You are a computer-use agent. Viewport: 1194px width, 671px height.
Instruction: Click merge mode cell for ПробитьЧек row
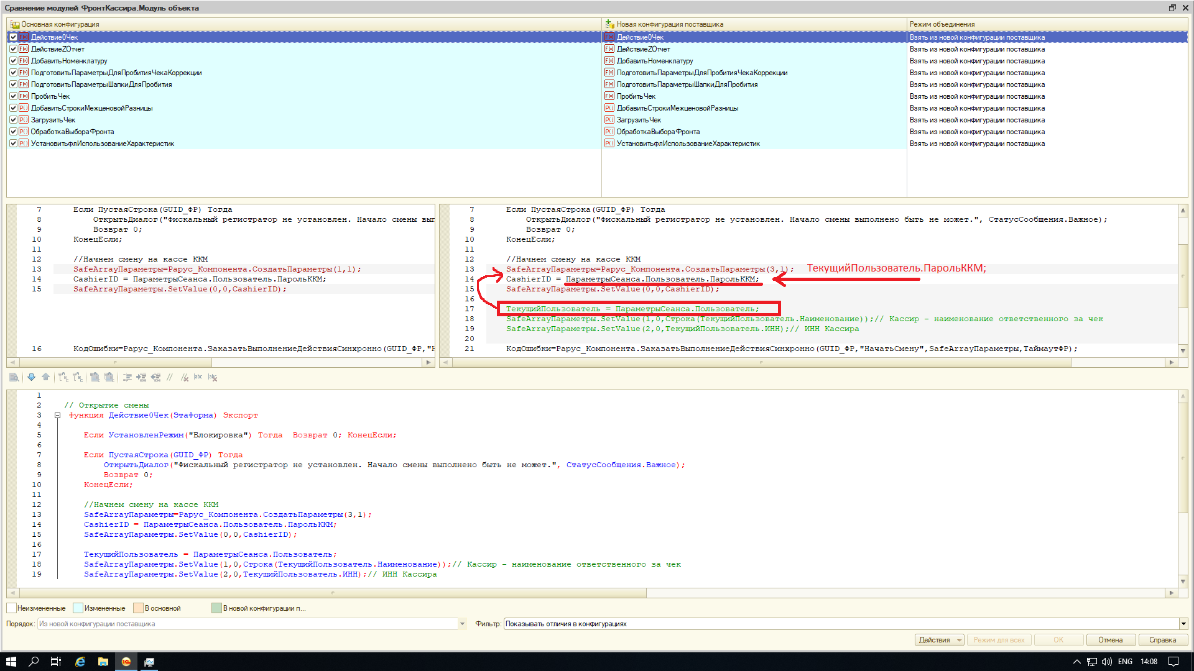[1047, 96]
